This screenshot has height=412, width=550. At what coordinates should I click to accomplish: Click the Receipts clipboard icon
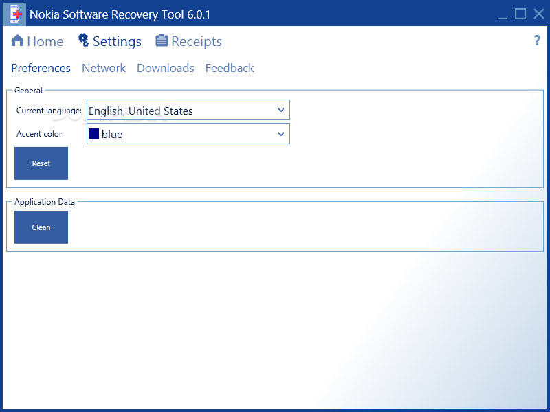[162, 41]
